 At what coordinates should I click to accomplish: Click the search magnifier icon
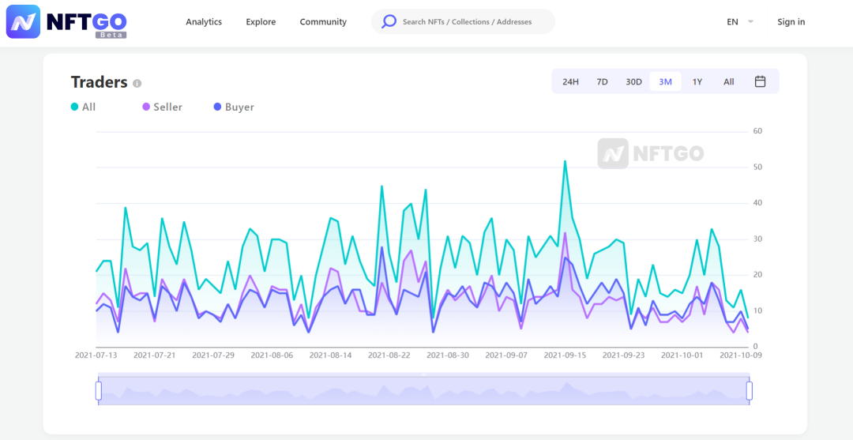point(389,21)
